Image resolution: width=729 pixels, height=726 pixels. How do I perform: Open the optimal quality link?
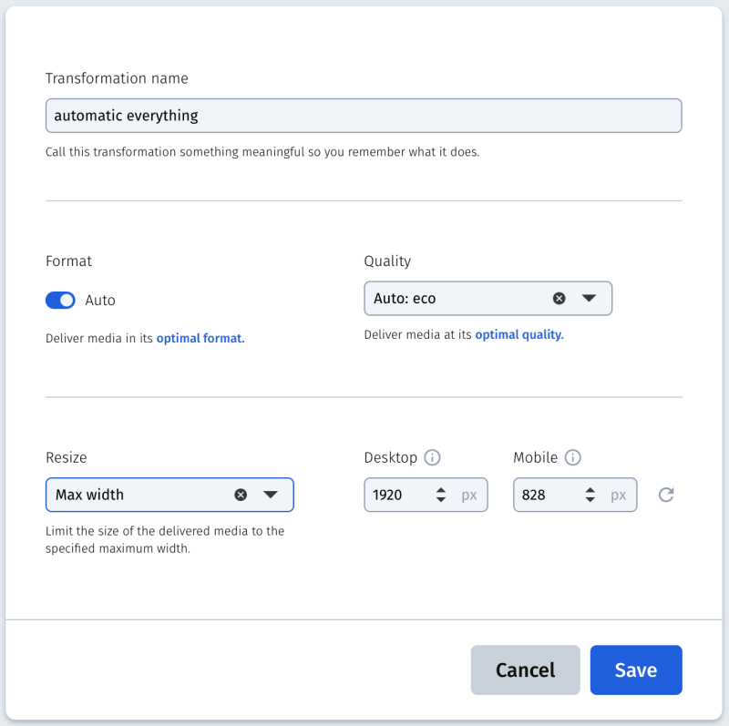pos(519,334)
